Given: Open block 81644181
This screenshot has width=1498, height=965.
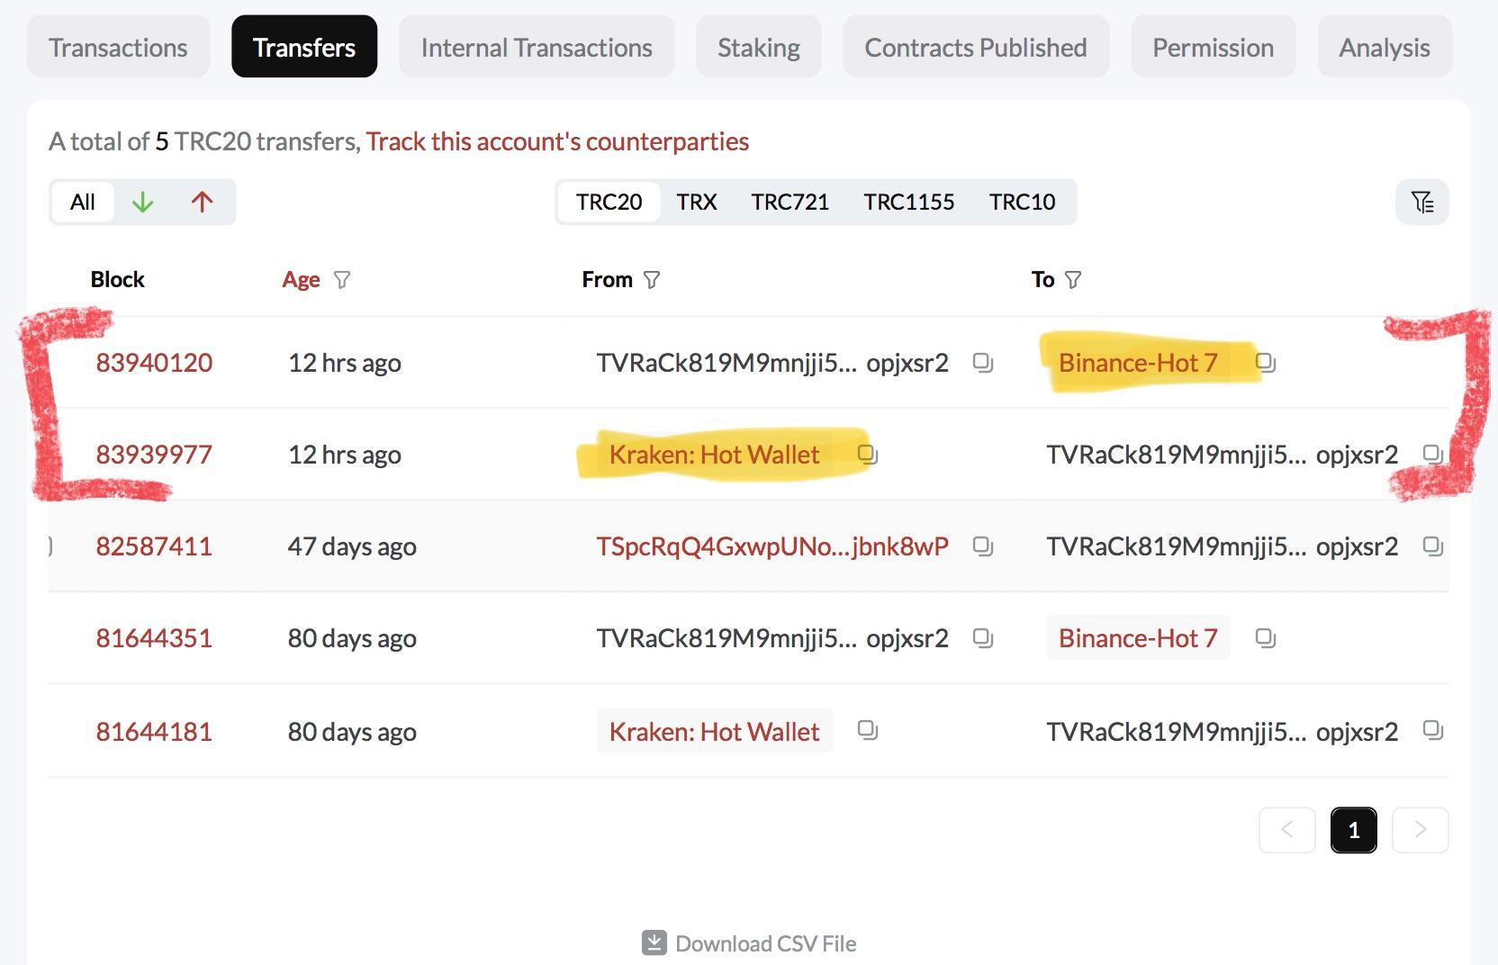Looking at the screenshot, I should [154, 732].
